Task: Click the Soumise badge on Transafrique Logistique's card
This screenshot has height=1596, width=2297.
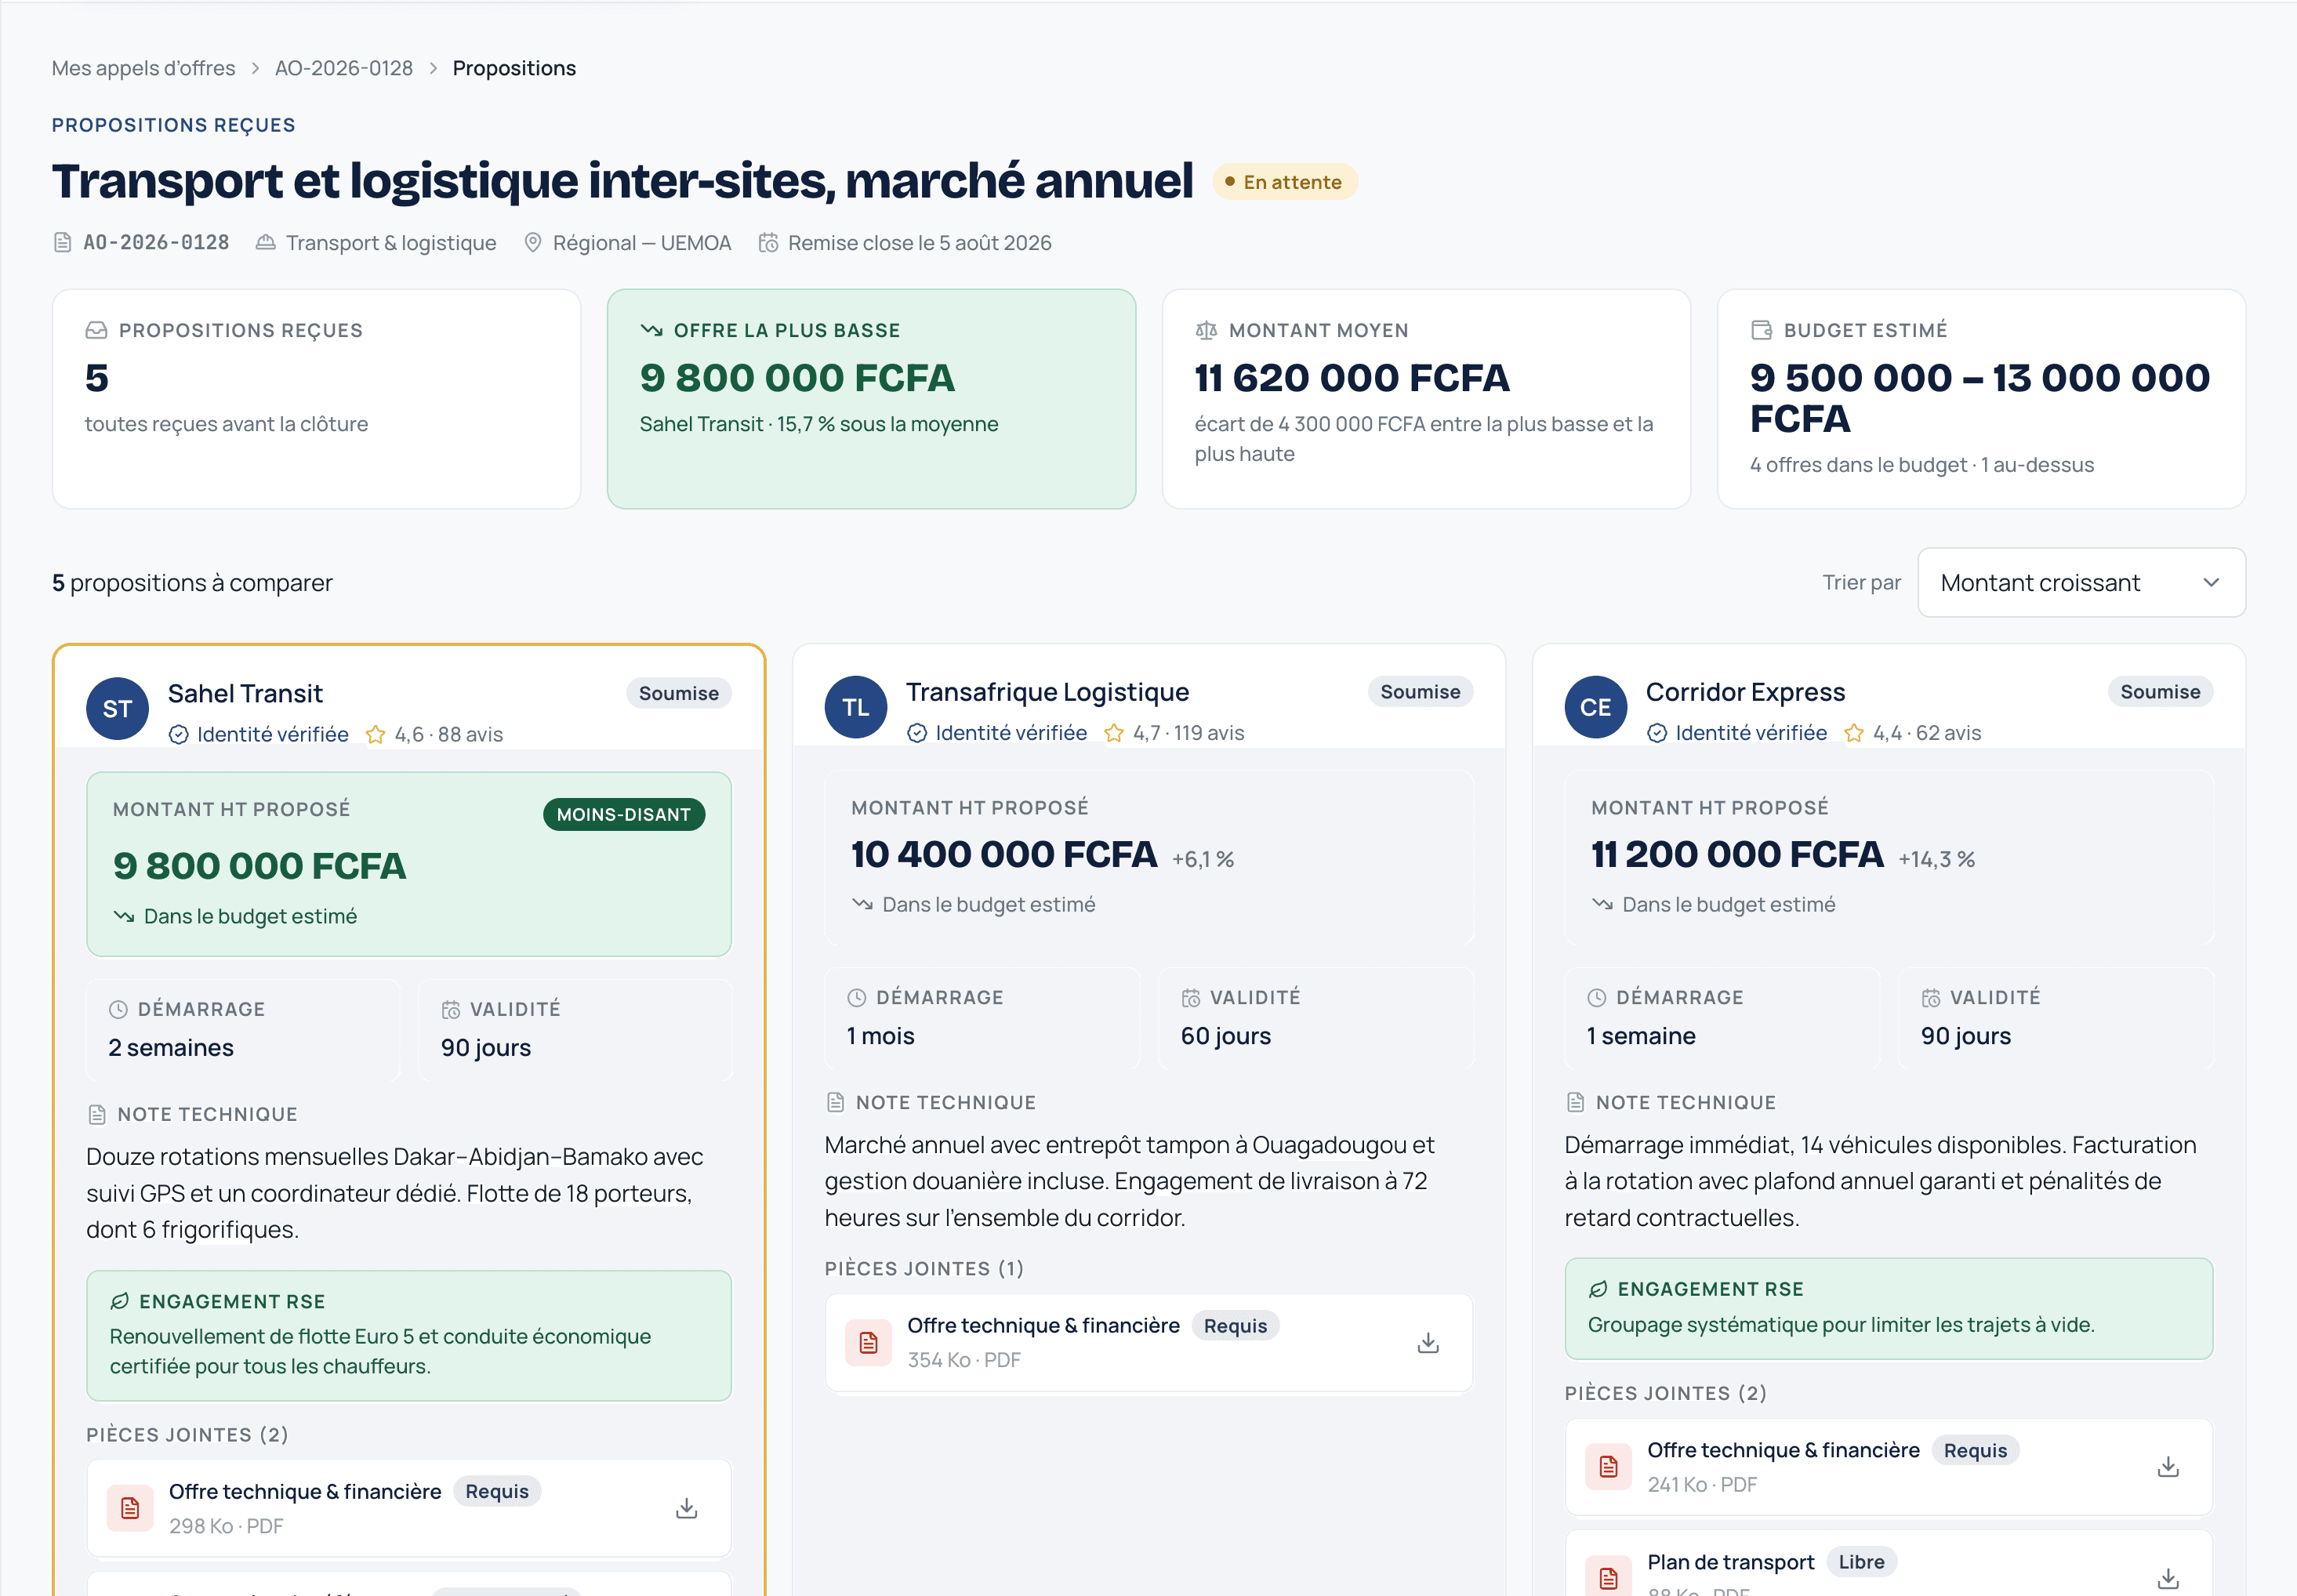Action: 1420,692
